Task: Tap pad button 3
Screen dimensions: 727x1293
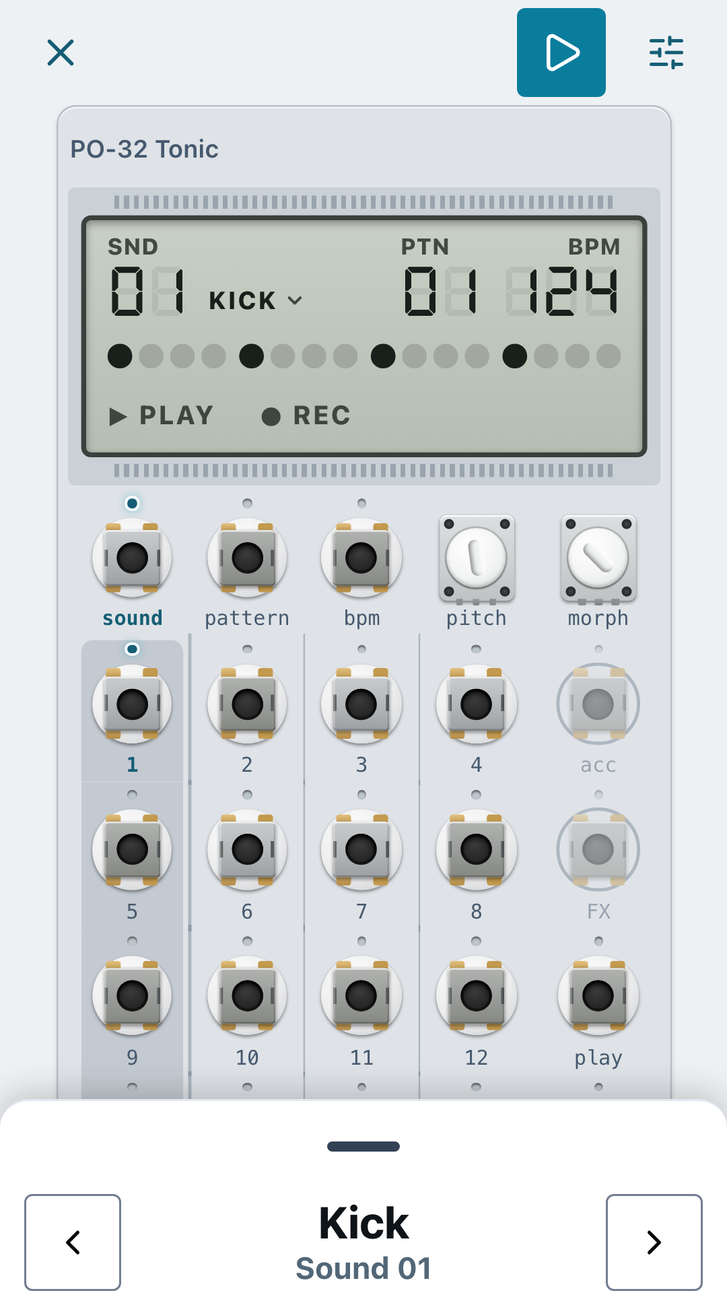Action: [361, 704]
